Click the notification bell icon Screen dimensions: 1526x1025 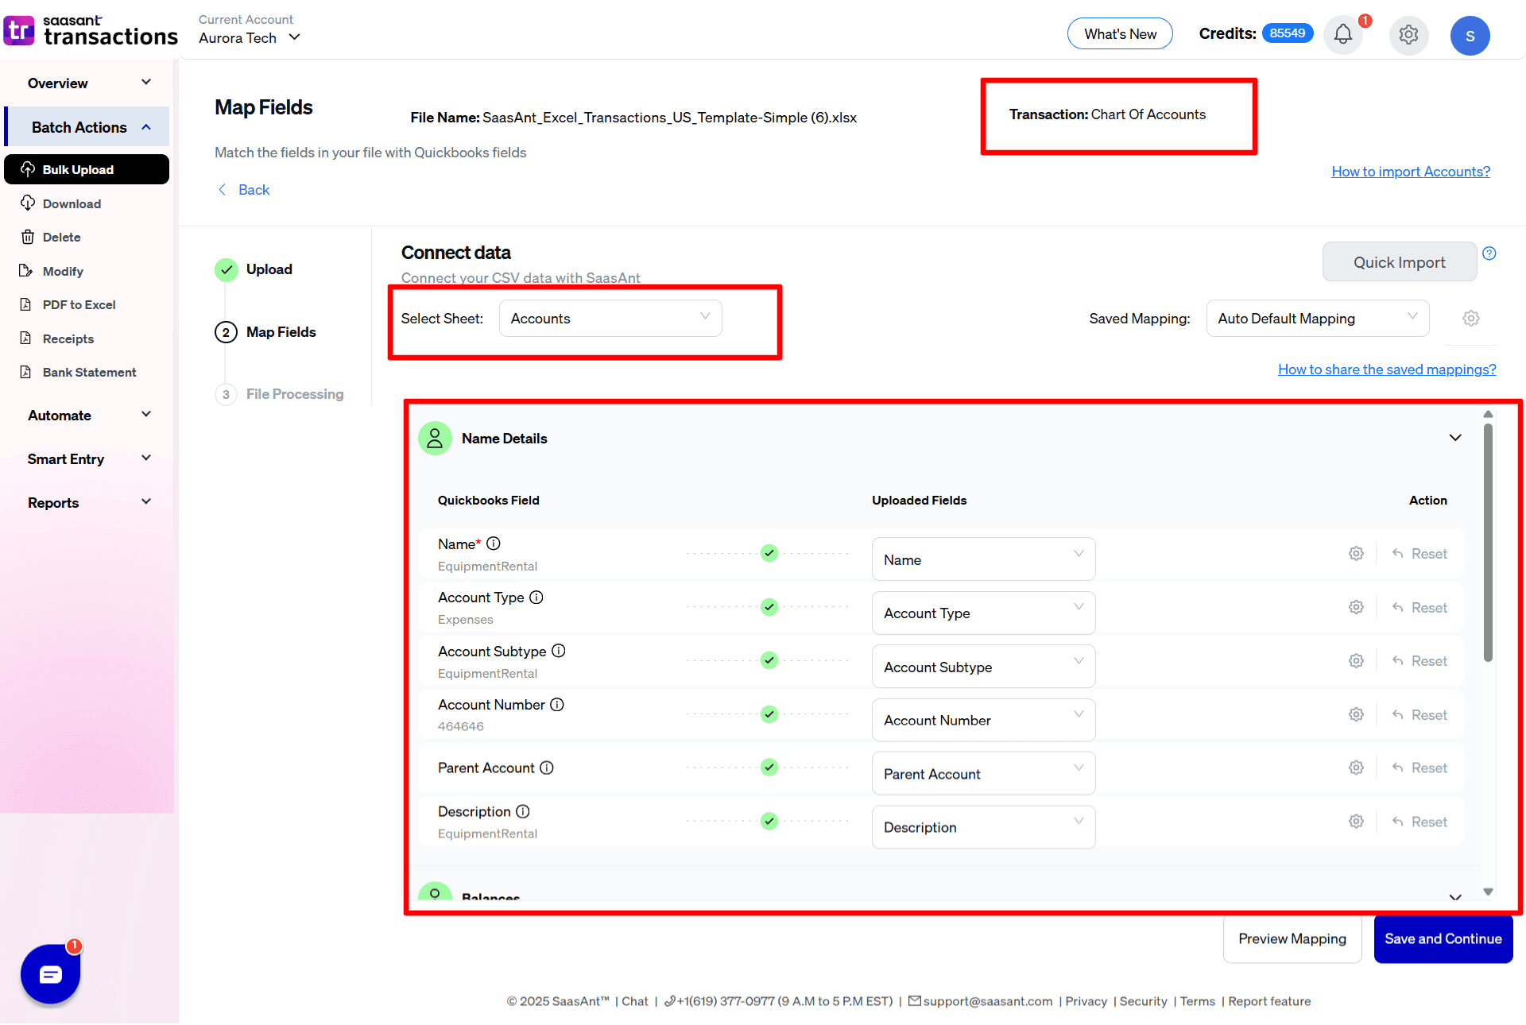tap(1343, 35)
